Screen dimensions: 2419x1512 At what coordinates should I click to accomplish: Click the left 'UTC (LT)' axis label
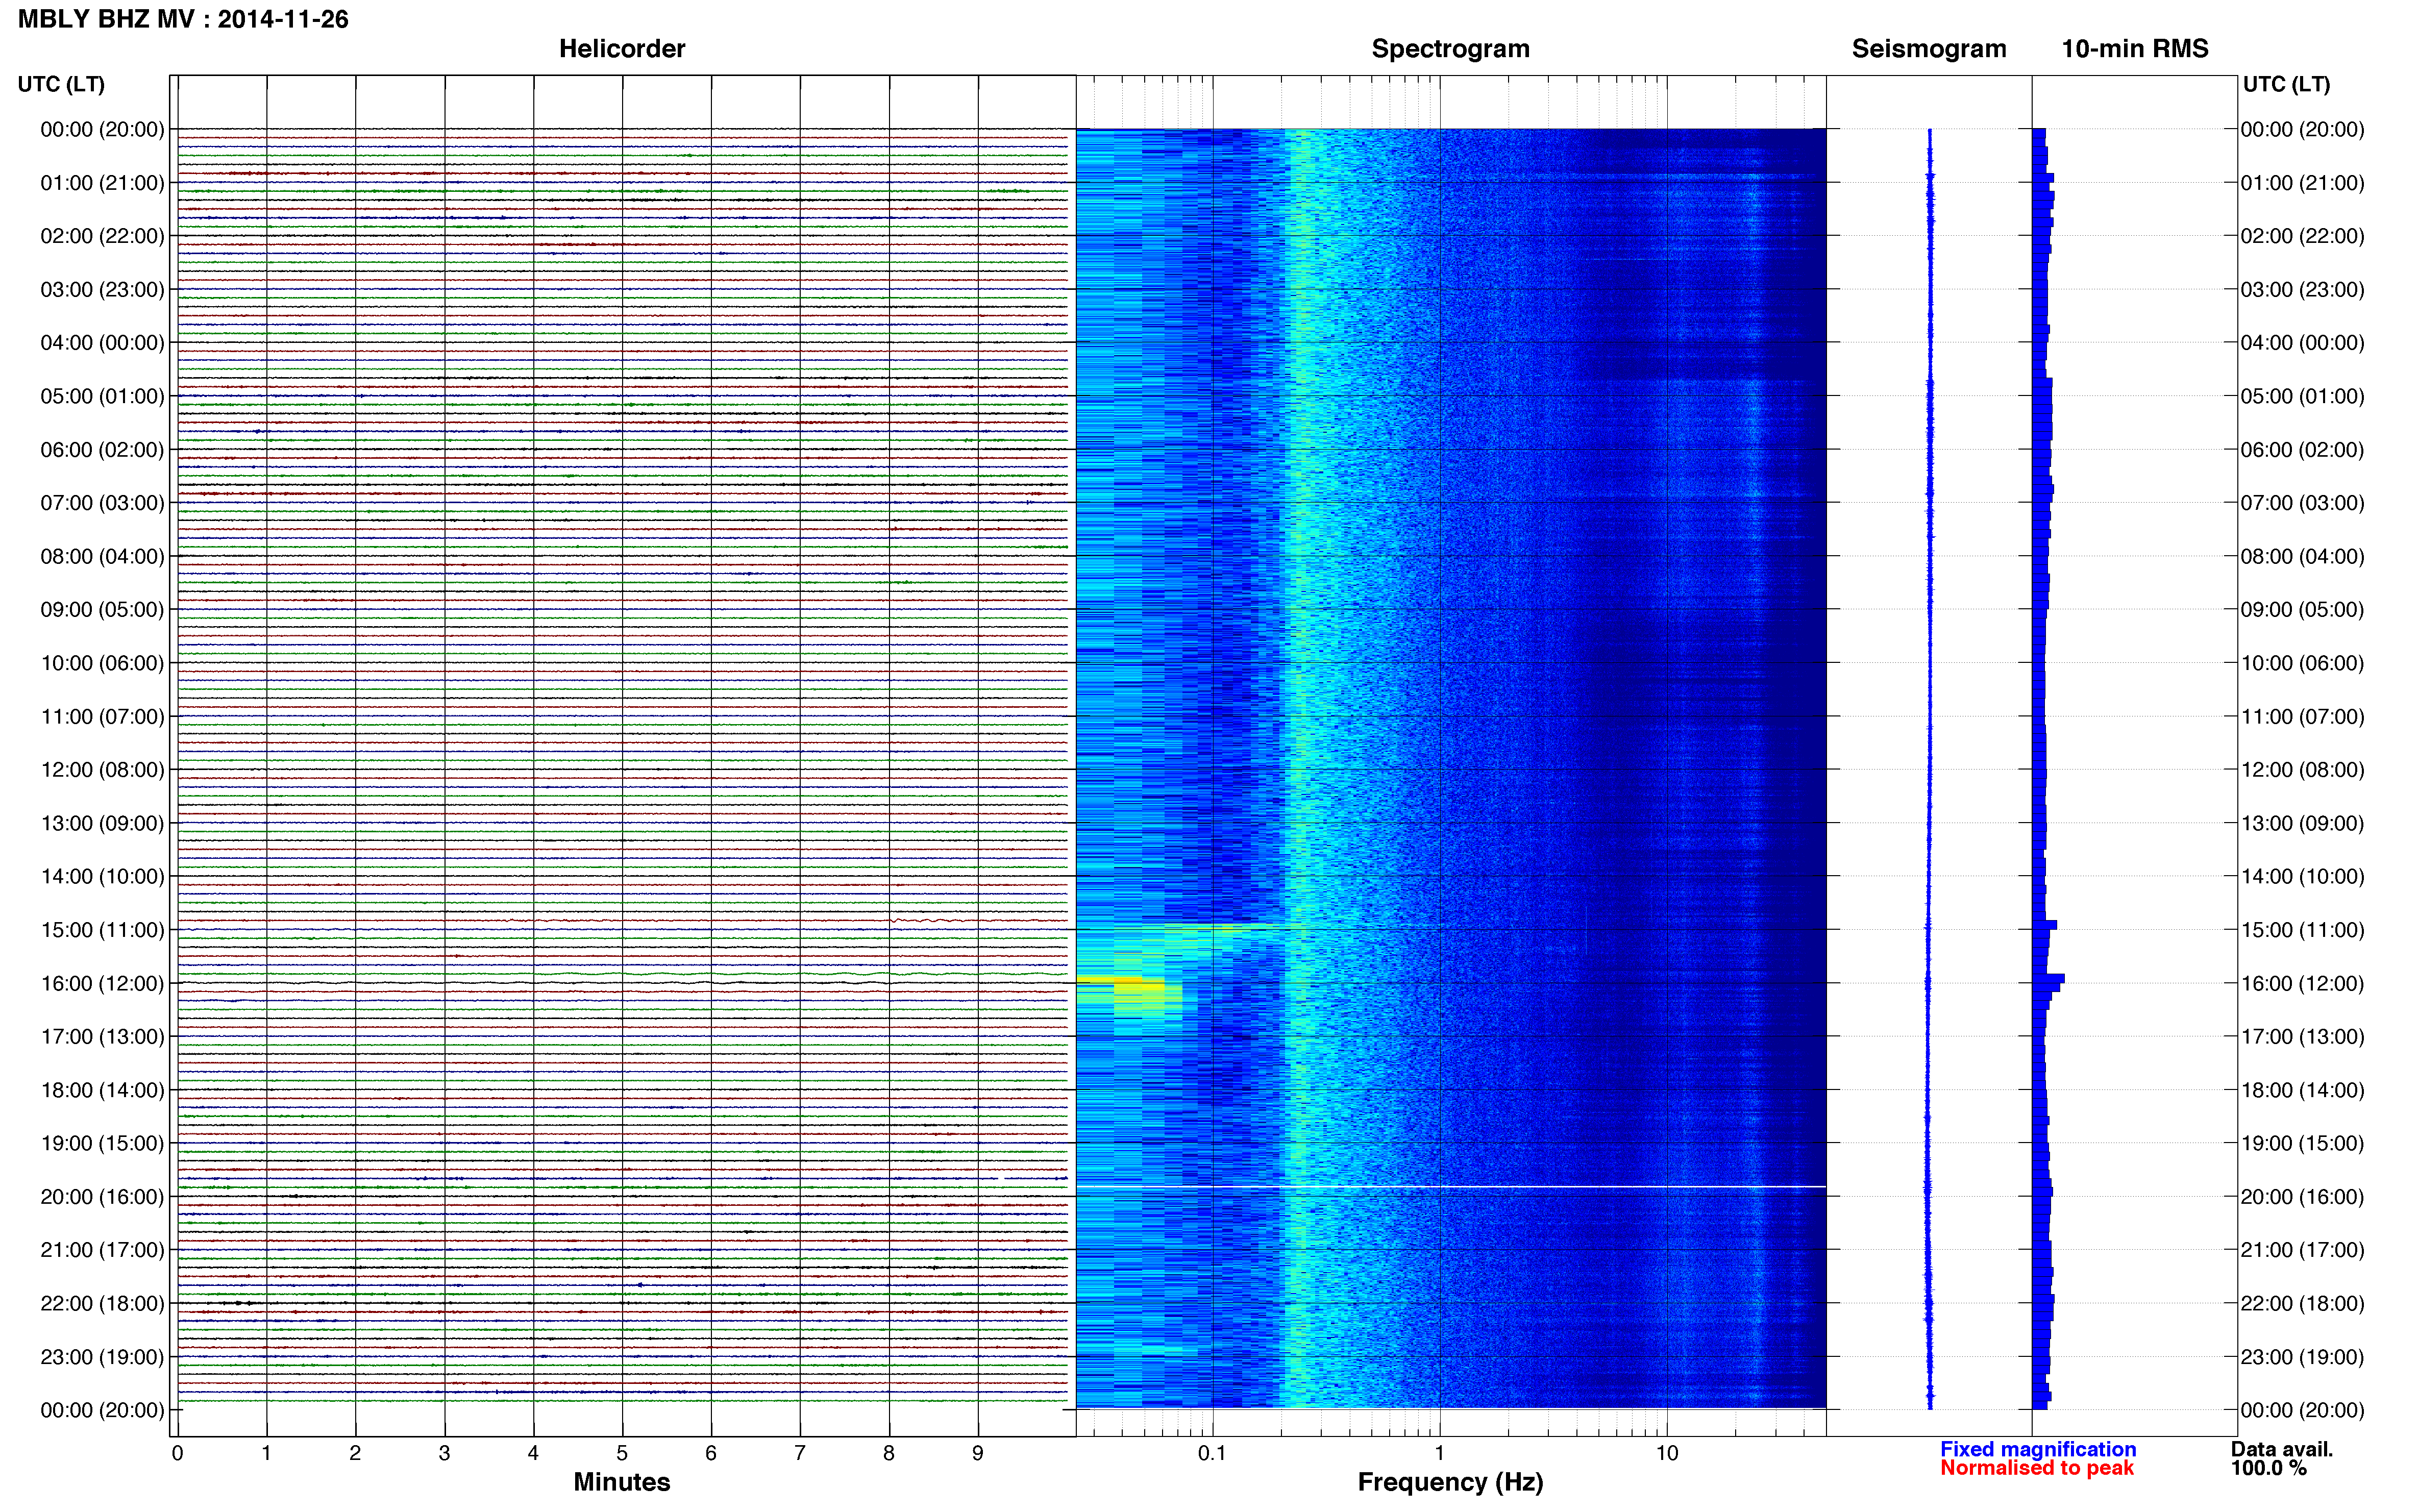61,84
